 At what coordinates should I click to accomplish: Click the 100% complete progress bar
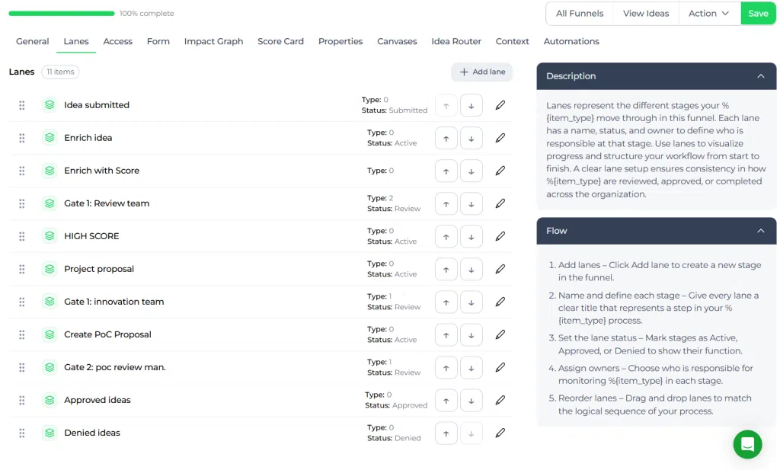[62, 14]
